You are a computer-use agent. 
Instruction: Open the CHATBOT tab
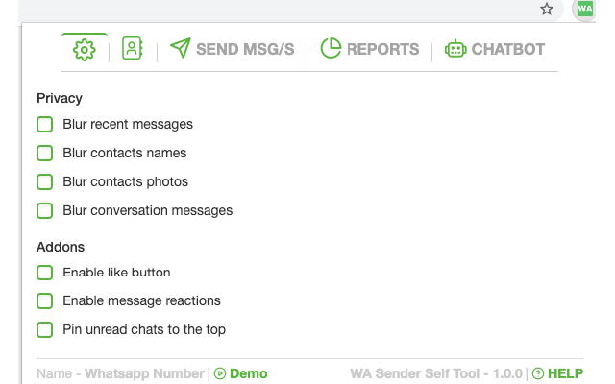(507, 49)
